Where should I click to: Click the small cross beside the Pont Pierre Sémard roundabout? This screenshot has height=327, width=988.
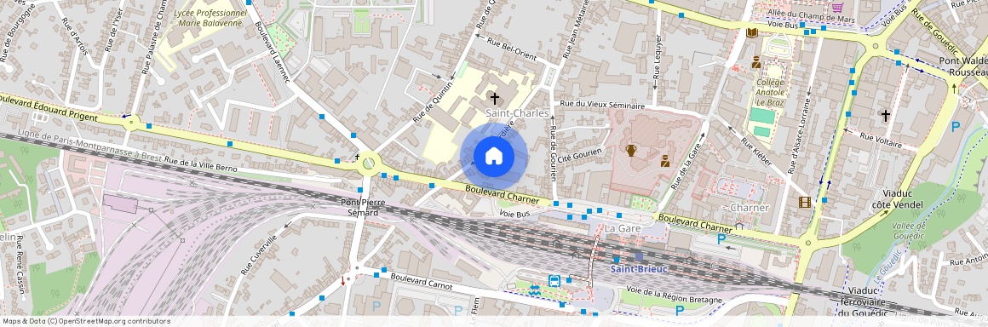(x=357, y=157)
